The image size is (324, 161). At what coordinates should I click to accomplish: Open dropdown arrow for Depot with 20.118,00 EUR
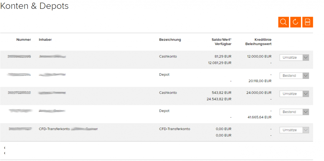pos(306,76)
